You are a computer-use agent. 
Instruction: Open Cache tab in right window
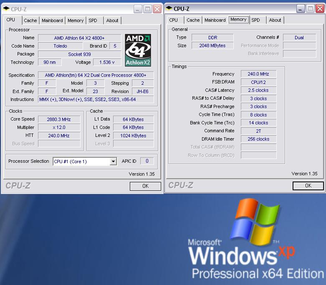click(x=193, y=20)
